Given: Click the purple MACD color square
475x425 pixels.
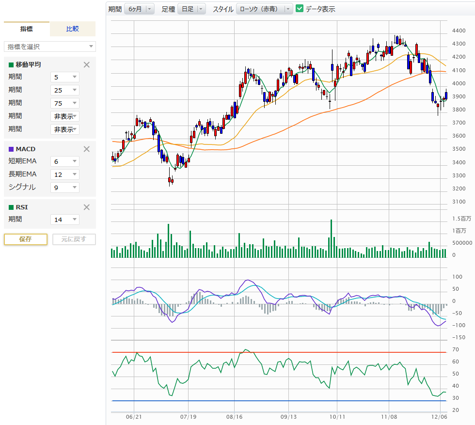Looking at the screenshot, I should click(x=11, y=149).
